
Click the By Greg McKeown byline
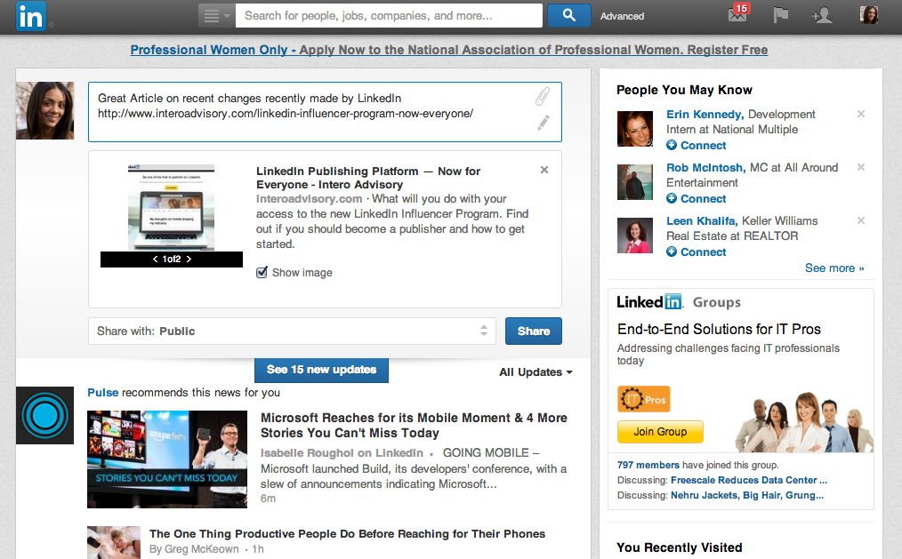194,548
